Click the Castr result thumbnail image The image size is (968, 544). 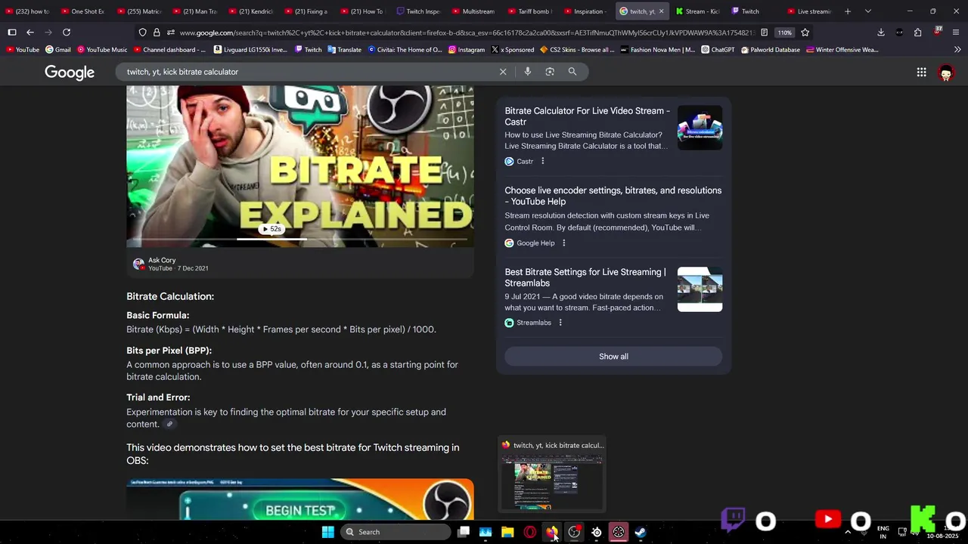point(700,127)
